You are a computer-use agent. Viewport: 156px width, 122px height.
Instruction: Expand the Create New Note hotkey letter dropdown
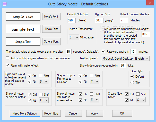pos(141,100)
